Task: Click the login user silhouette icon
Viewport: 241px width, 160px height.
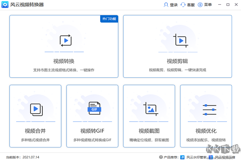Action: point(166,5)
